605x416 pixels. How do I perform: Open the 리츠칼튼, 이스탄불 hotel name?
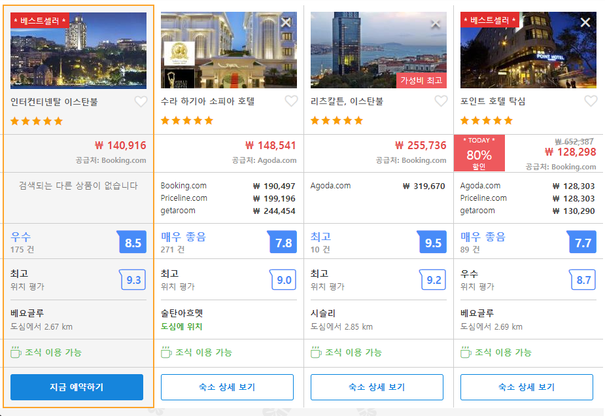click(x=347, y=101)
